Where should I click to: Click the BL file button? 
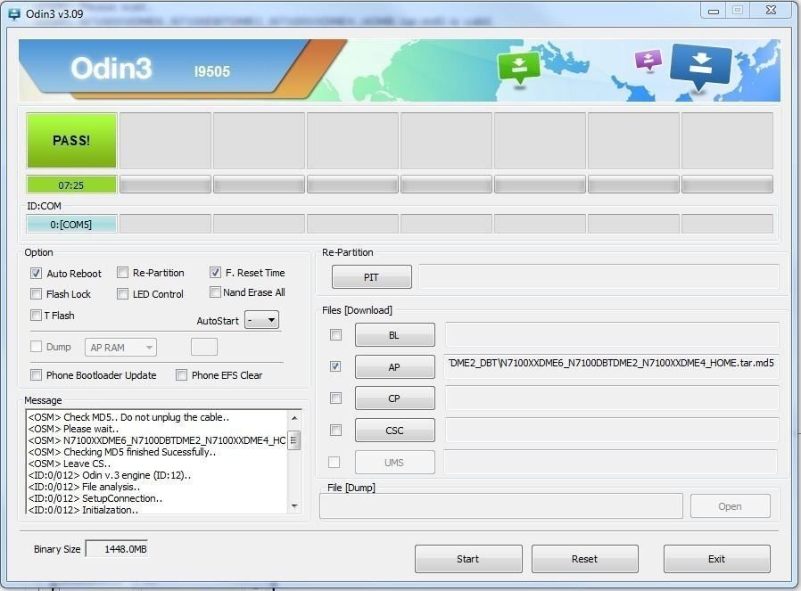pyautogui.click(x=395, y=335)
